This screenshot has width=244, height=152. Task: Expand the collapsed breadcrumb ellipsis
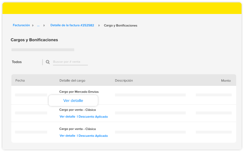38,25
